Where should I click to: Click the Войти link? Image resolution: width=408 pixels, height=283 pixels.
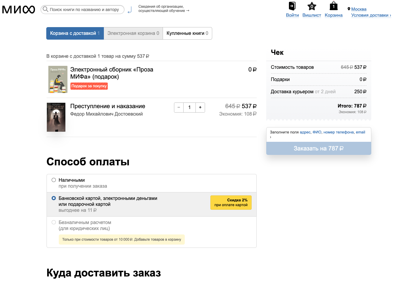pyautogui.click(x=292, y=15)
